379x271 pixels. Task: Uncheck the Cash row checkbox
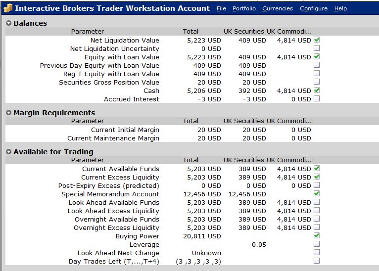pyautogui.click(x=316, y=90)
